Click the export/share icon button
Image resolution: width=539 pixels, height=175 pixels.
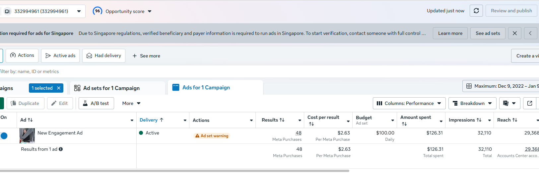tap(530, 103)
